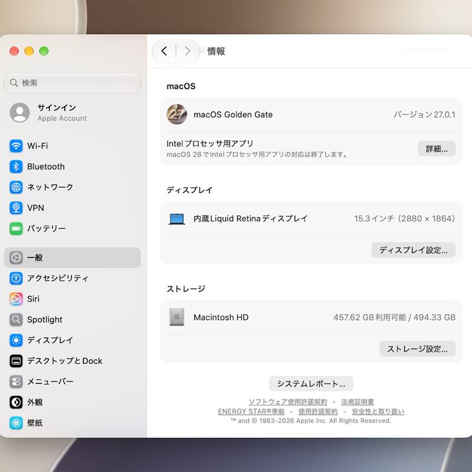Click デスクトップとDock icon
Viewport: 472px width, 472px height.
pyautogui.click(x=16, y=361)
